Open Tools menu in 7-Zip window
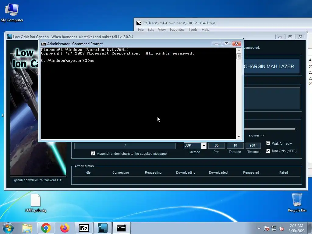Image resolution: width=312 pixels, height=234 pixels. pyautogui.click(x=193, y=30)
